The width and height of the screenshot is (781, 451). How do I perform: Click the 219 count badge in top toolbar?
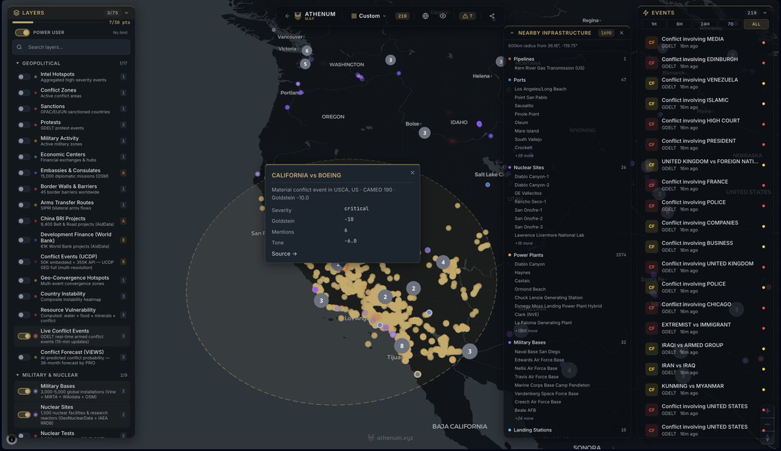(402, 16)
